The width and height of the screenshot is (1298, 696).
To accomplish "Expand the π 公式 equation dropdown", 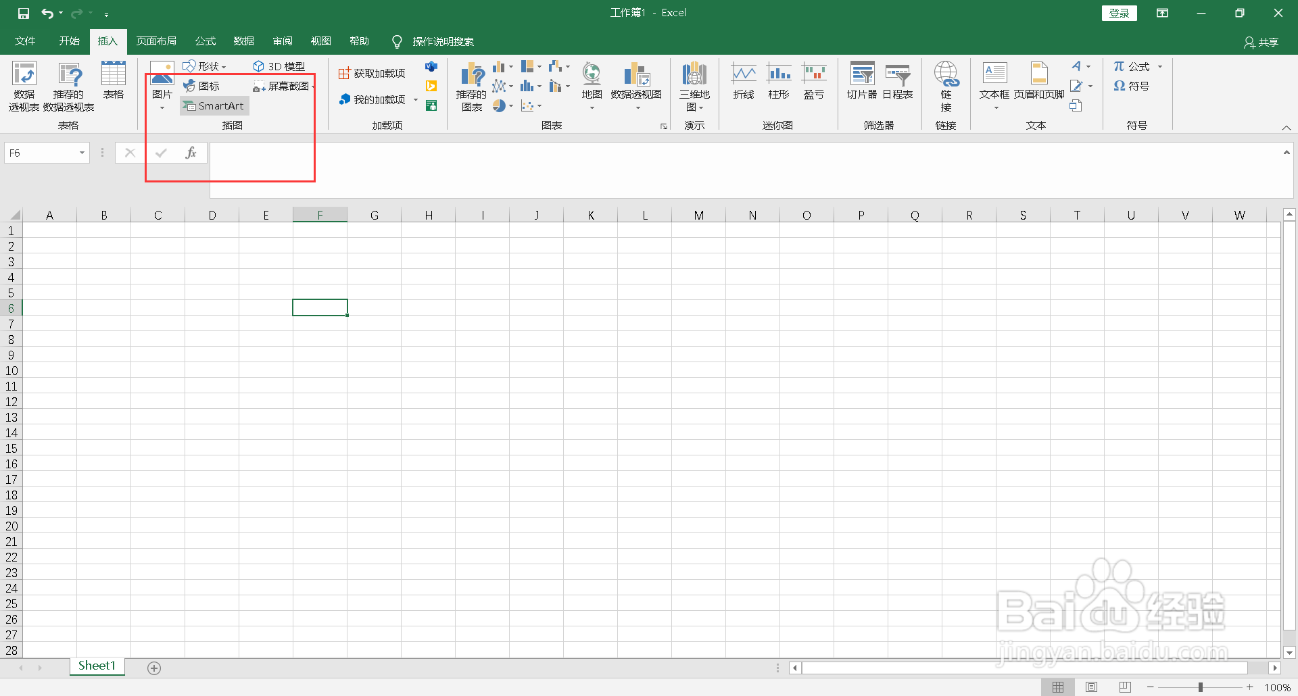I will [x=1160, y=66].
